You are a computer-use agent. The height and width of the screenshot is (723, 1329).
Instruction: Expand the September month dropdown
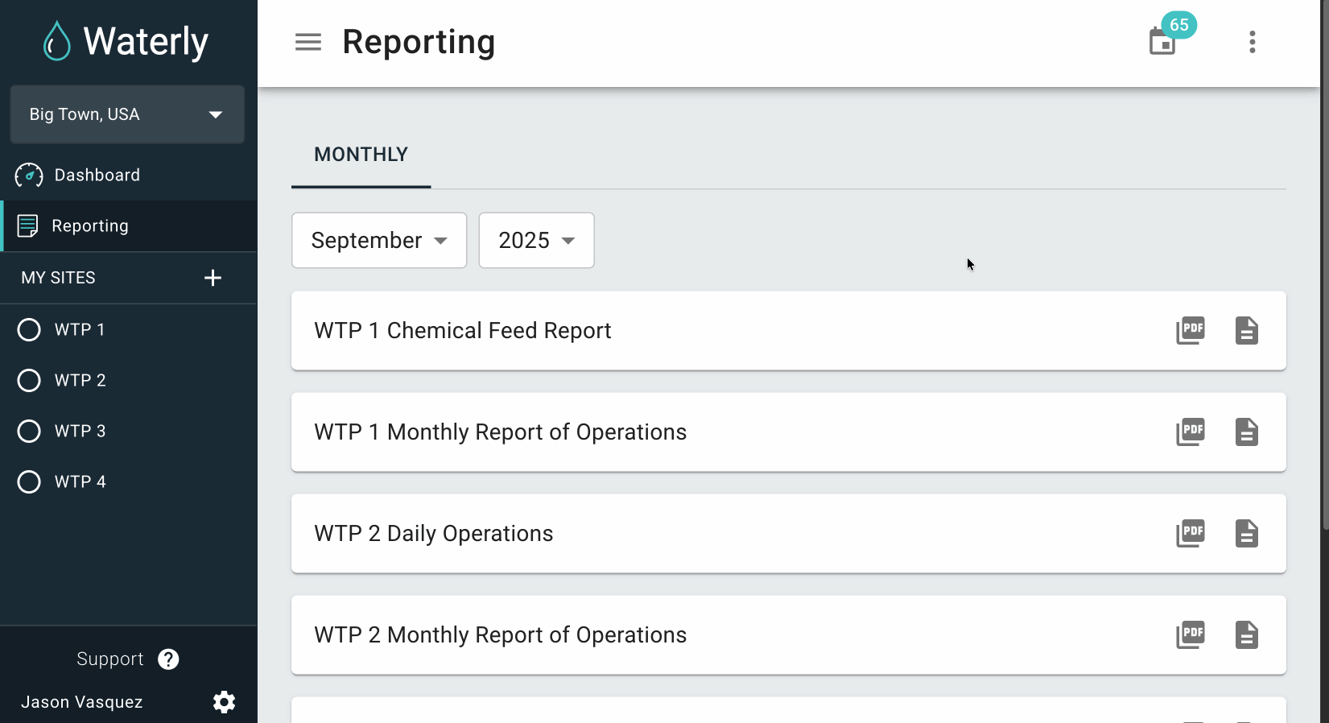[x=379, y=241]
